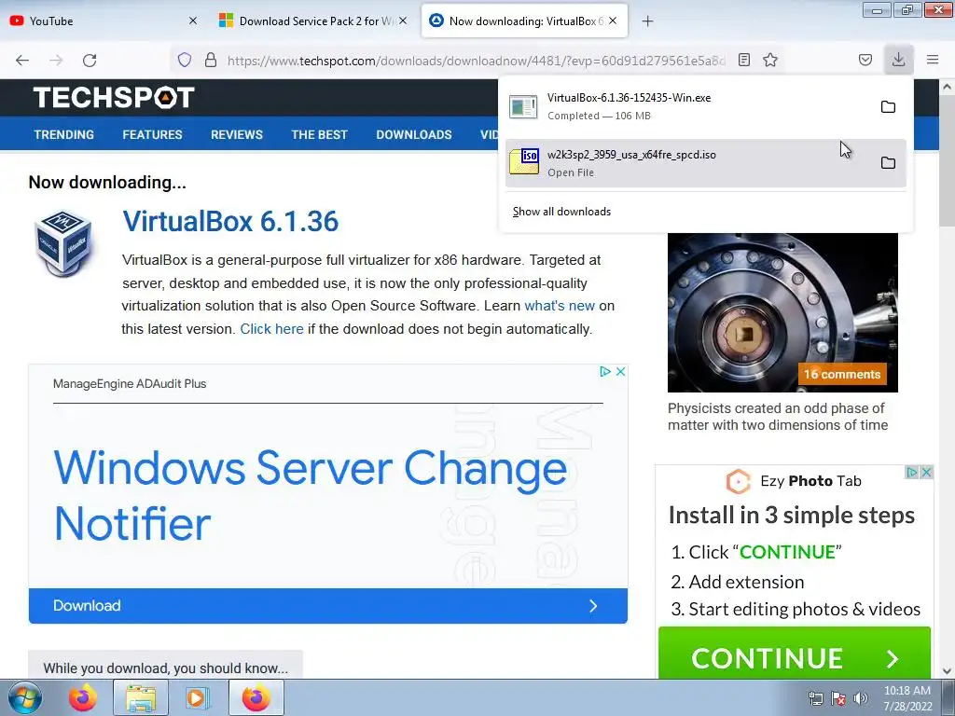Viewport: 955px width, 716px height.
Task: Follow the what's new link
Action: click(560, 306)
